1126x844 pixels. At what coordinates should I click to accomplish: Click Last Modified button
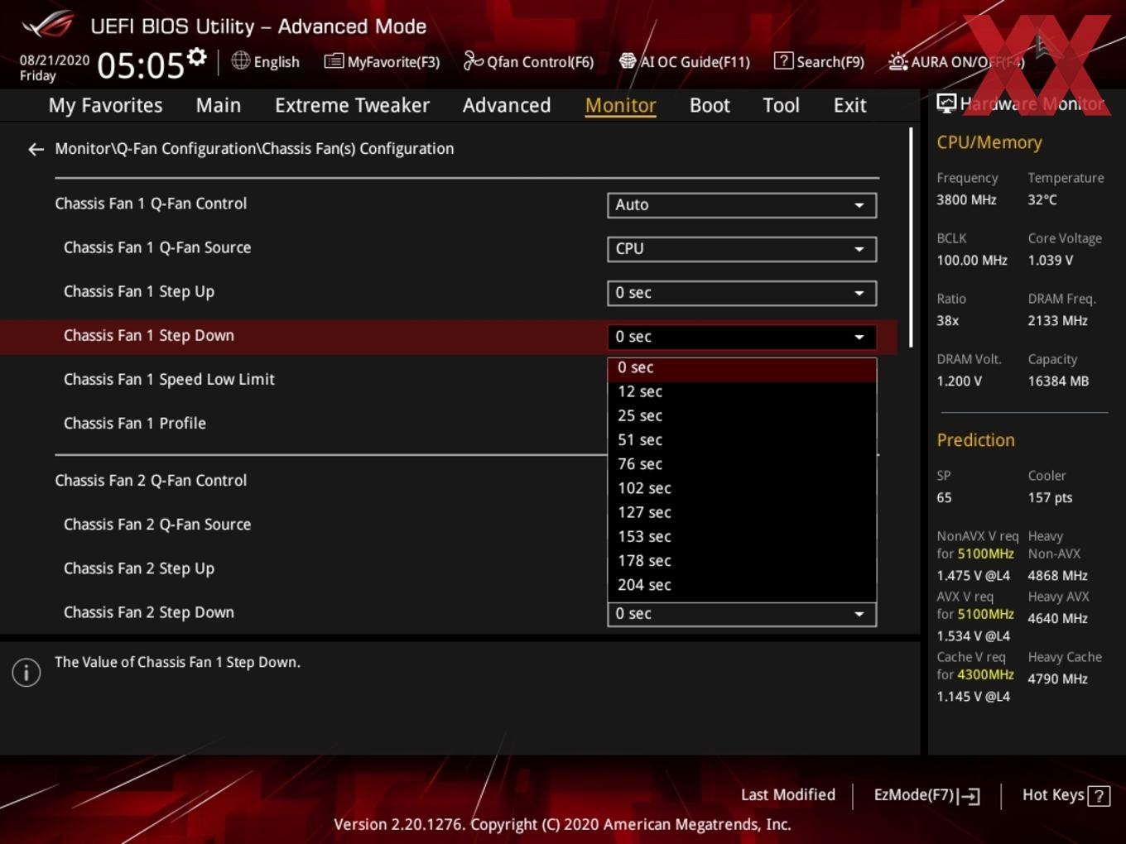pos(788,795)
